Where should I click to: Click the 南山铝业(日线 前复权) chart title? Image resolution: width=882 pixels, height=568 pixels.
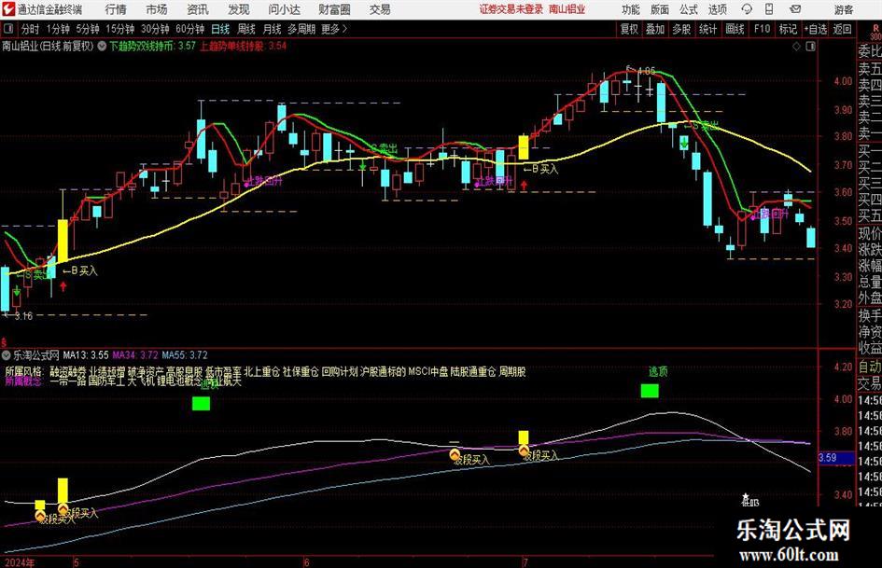[48, 46]
